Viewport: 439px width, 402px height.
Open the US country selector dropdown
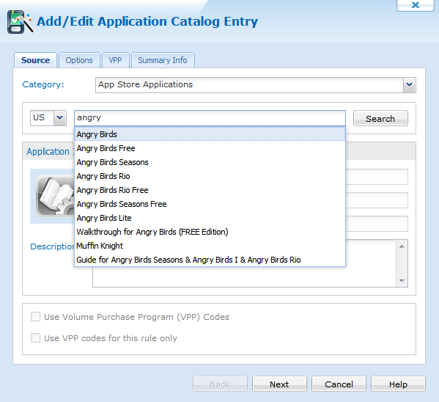pyautogui.click(x=59, y=118)
